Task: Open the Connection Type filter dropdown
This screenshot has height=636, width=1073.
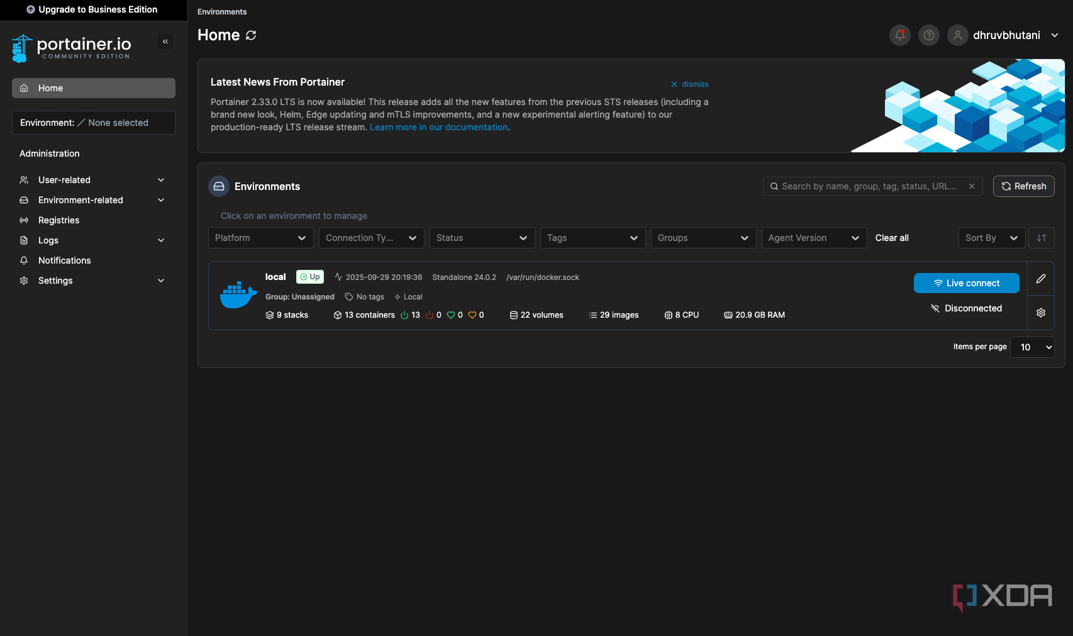Action: point(371,238)
